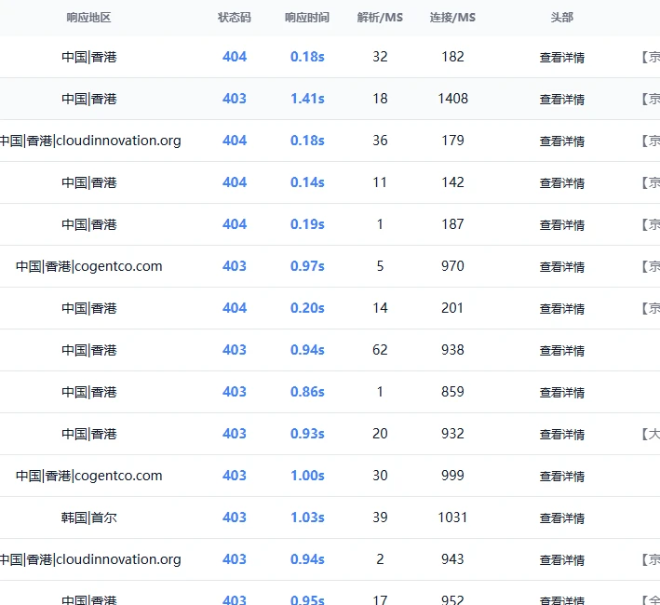Open 查看详情 for the 0.86s response row
This screenshot has width=660, height=605.
(562, 393)
